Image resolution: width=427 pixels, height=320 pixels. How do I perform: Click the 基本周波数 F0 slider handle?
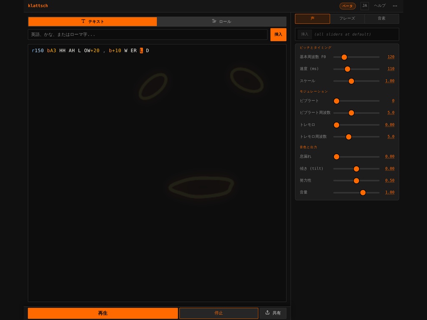point(344,57)
